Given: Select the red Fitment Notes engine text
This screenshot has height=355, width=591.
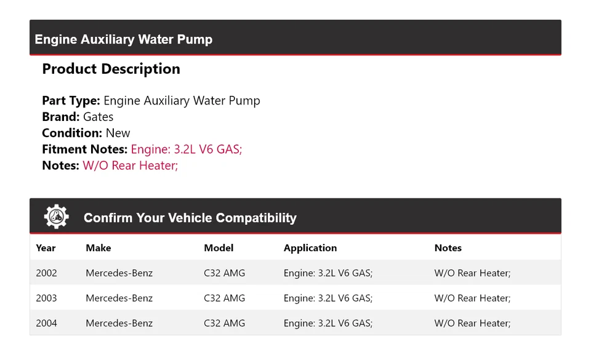Looking at the screenshot, I should point(187,149).
